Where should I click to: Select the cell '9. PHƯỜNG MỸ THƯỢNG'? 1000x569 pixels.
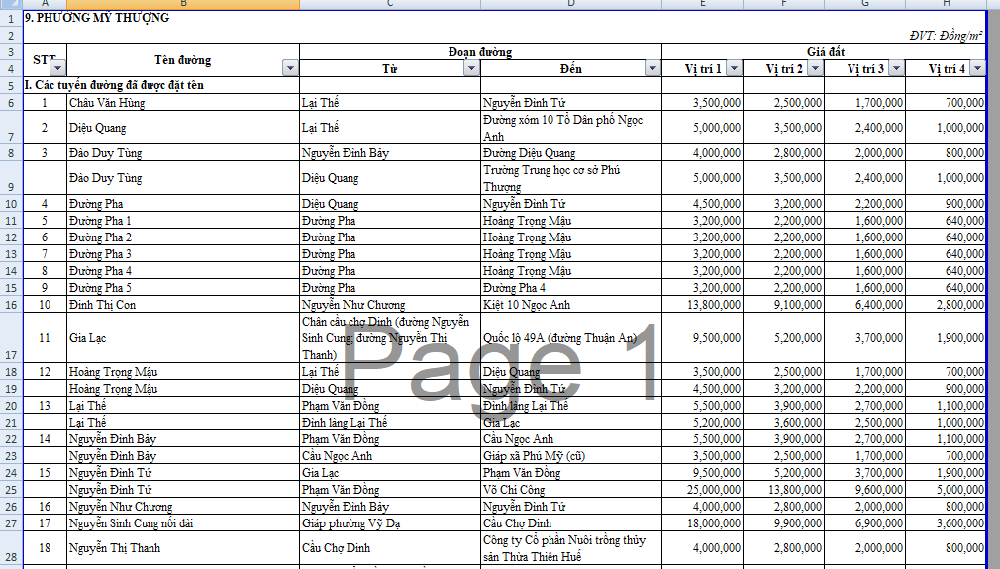pos(97,18)
